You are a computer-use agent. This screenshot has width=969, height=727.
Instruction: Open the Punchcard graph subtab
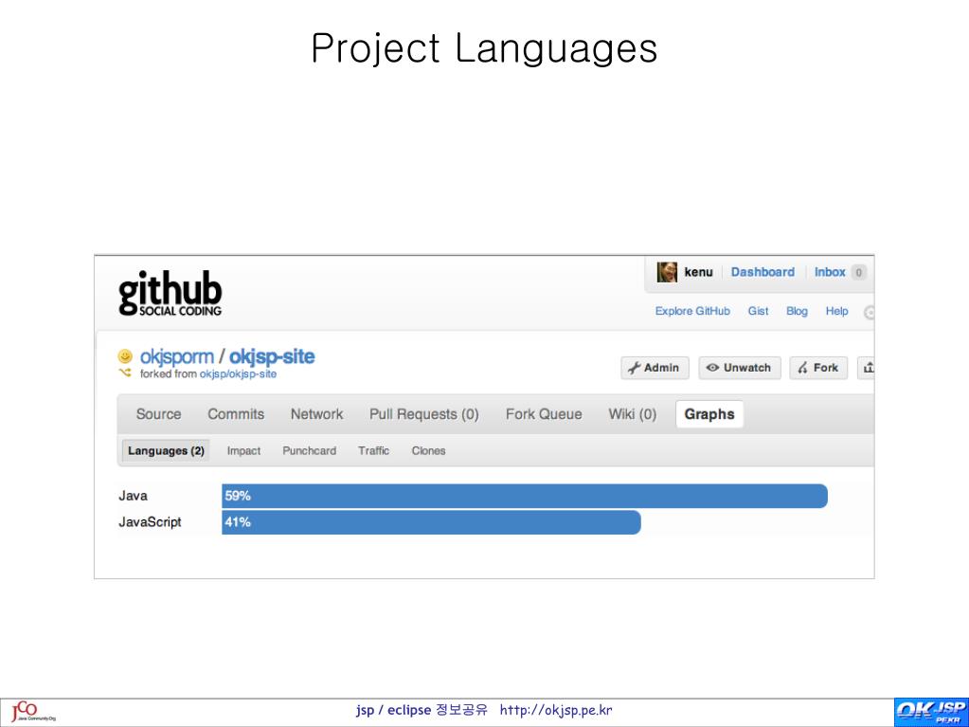309,450
